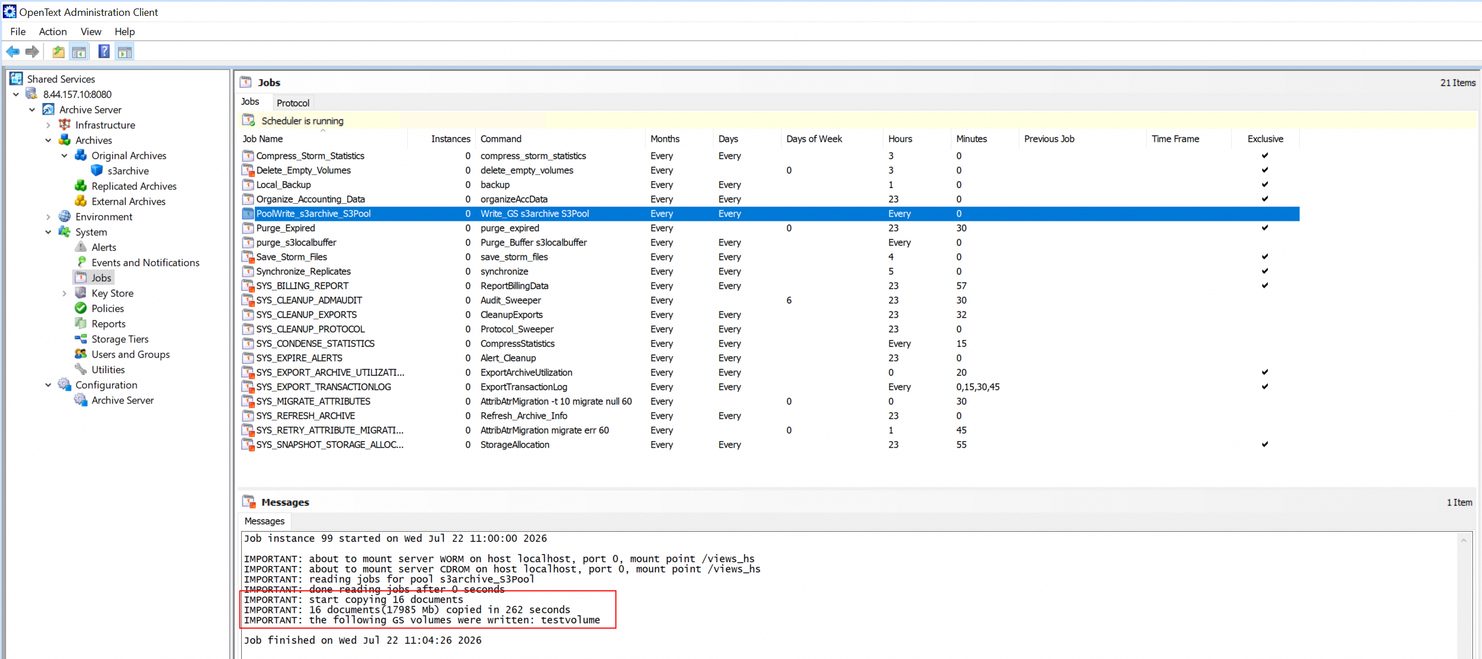Viewport: 1482px width, 659px height.
Task: Click the s3archive shield icon
Action: pyautogui.click(x=97, y=171)
